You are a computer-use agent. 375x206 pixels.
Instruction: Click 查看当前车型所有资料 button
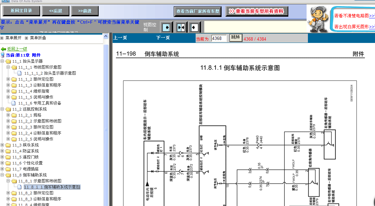pos(257,11)
